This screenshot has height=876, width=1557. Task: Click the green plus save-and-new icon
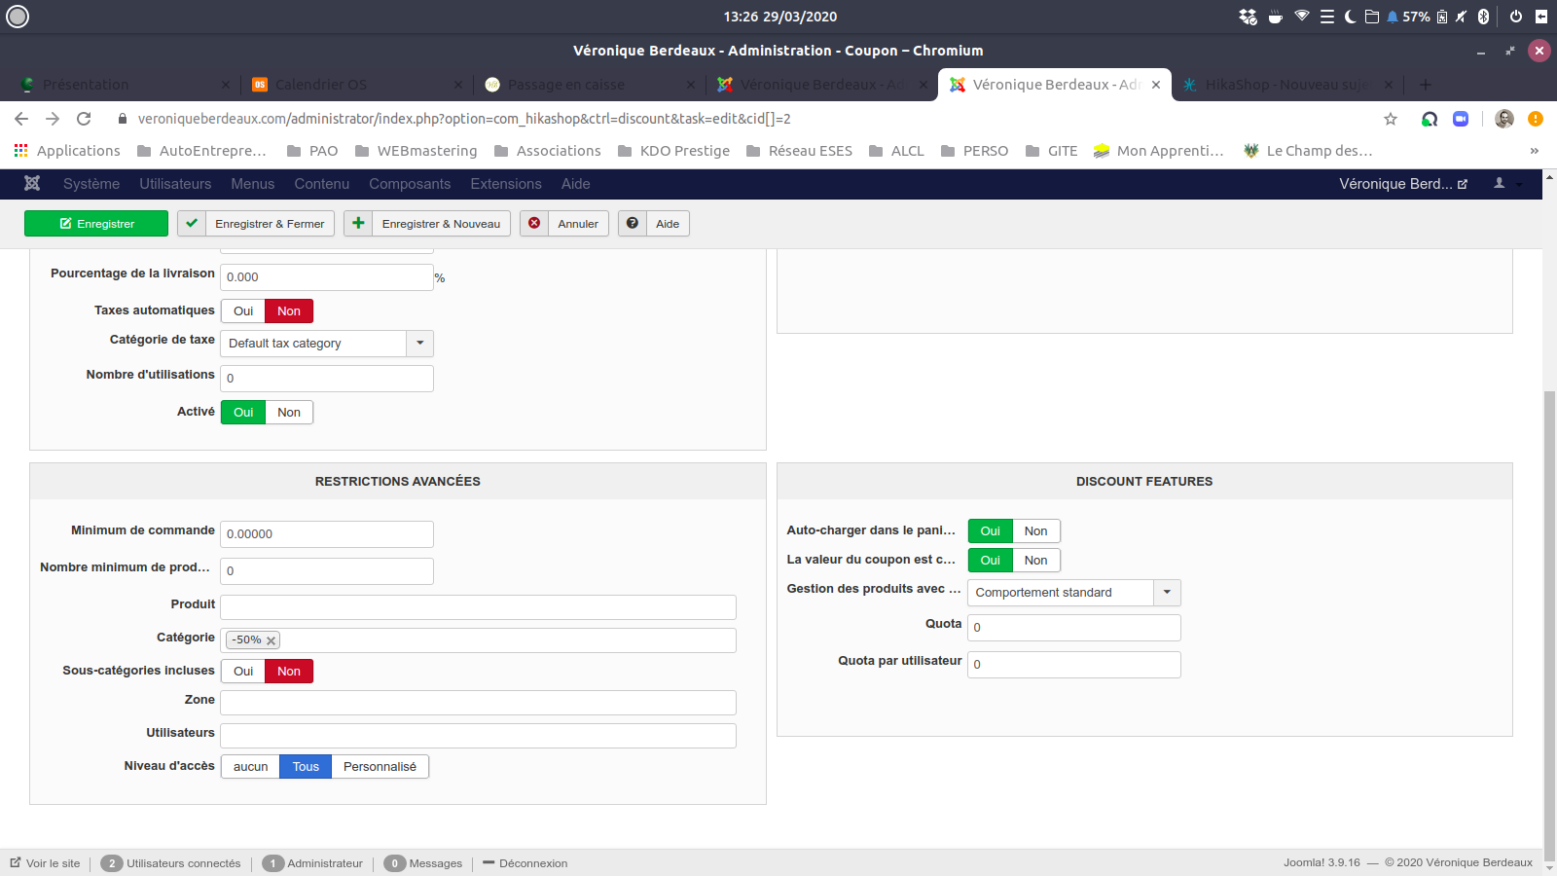358,224
